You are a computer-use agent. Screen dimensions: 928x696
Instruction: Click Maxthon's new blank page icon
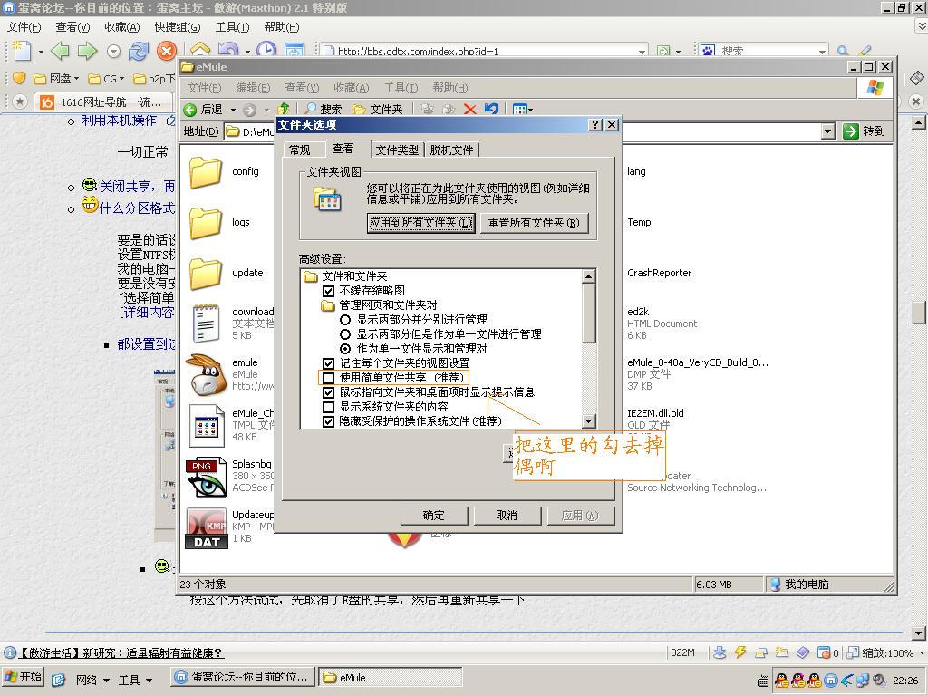pos(22,51)
